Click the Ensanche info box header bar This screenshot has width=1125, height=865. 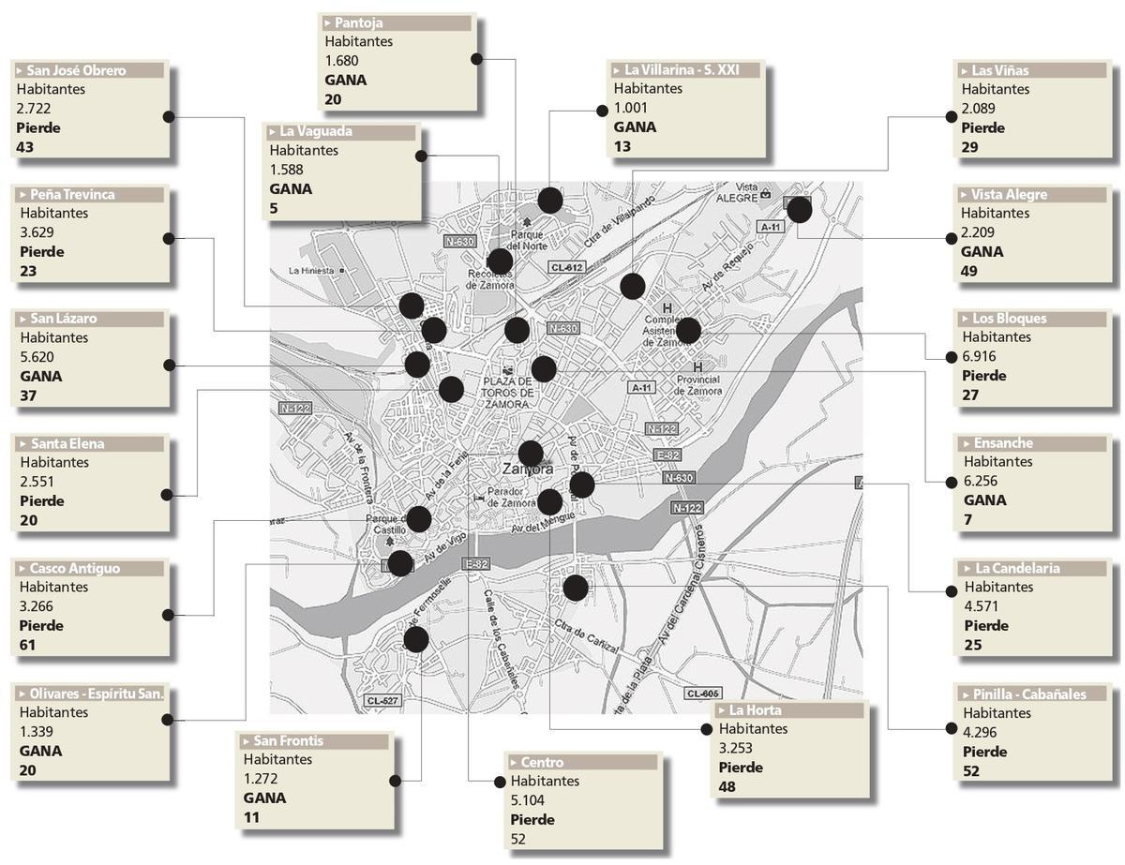point(1031,443)
